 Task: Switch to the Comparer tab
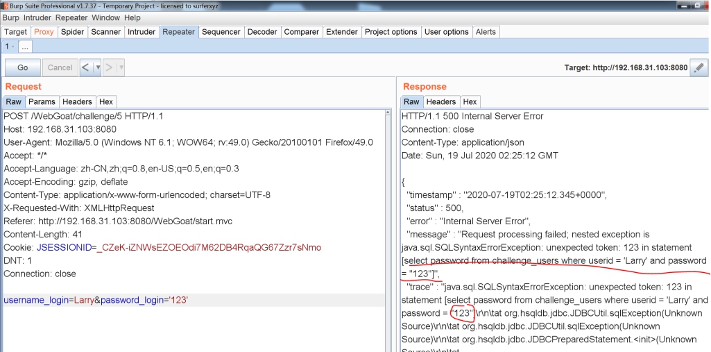tap(302, 32)
